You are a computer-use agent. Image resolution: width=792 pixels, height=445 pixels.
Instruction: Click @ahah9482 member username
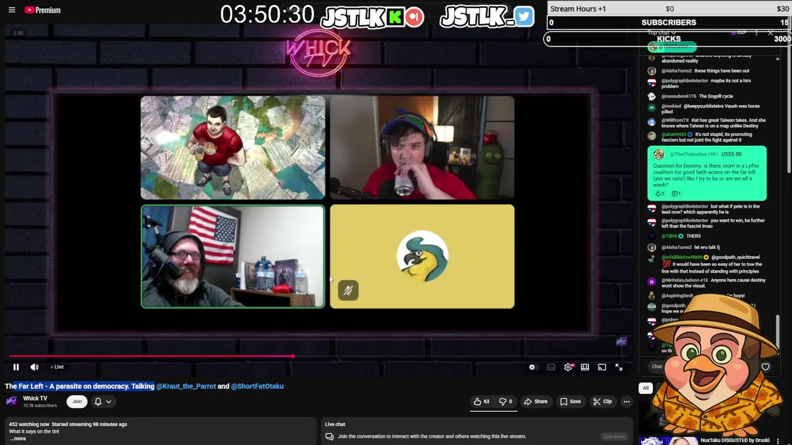point(674,134)
